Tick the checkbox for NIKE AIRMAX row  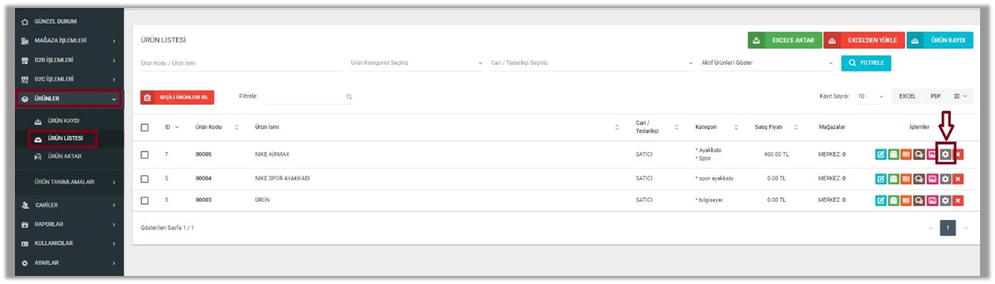tap(145, 155)
